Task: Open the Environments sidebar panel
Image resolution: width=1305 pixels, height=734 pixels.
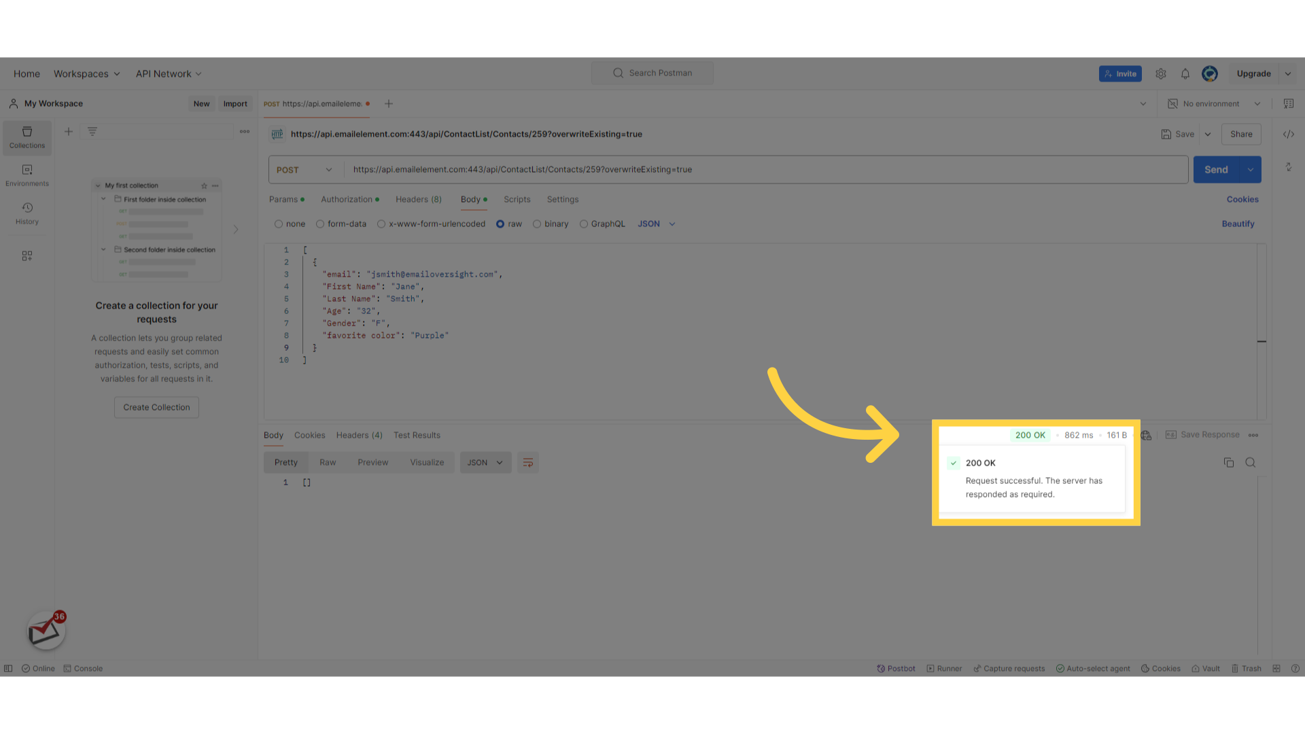Action: point(27,175)
